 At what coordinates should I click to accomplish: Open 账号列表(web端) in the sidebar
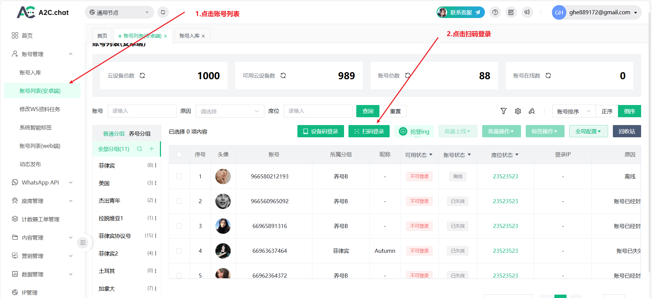click(40, 146)
